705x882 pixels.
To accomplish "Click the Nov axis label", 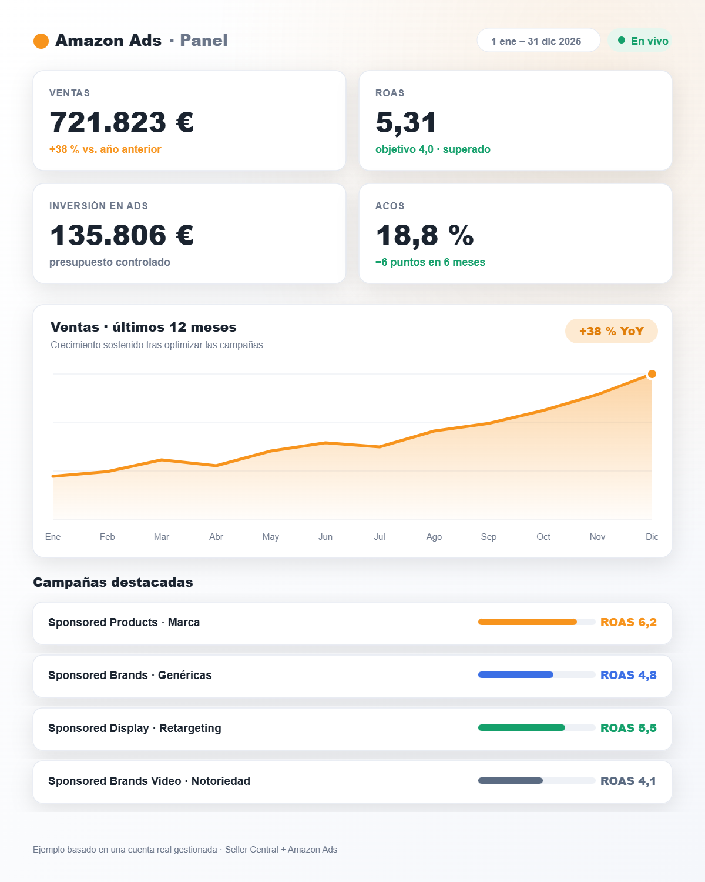I will coord(597,537).
